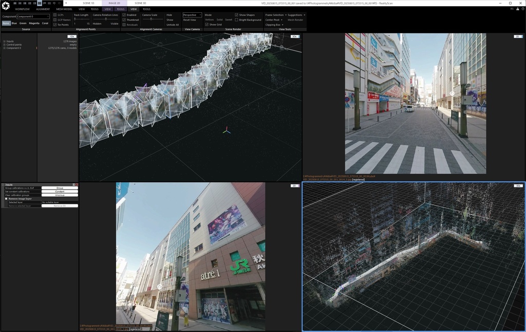Click the 2D view badge on street image
Viewport: 526px width, 332px height.
[518, 36]
